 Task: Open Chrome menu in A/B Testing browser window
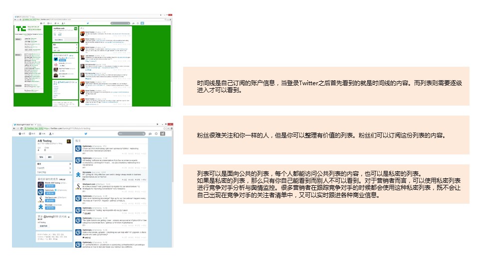pos(171,129)
